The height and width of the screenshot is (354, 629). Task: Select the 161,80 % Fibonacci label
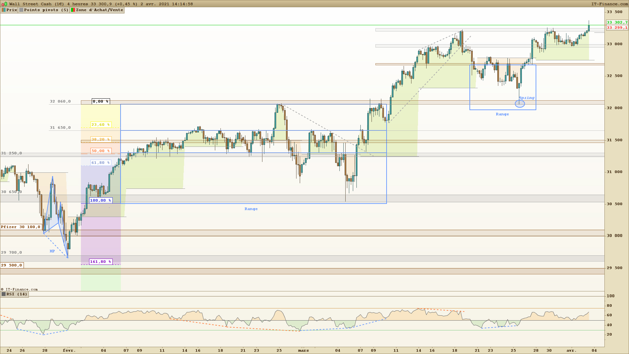click(101, 262)
